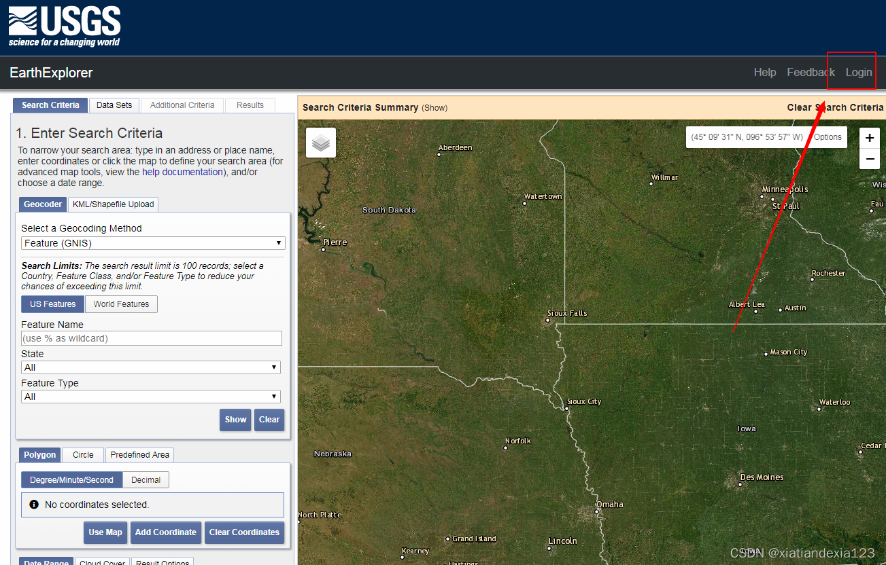Switch to Decimal coordinate format
Screen dimensions: 886x565
tap(146, 480)
